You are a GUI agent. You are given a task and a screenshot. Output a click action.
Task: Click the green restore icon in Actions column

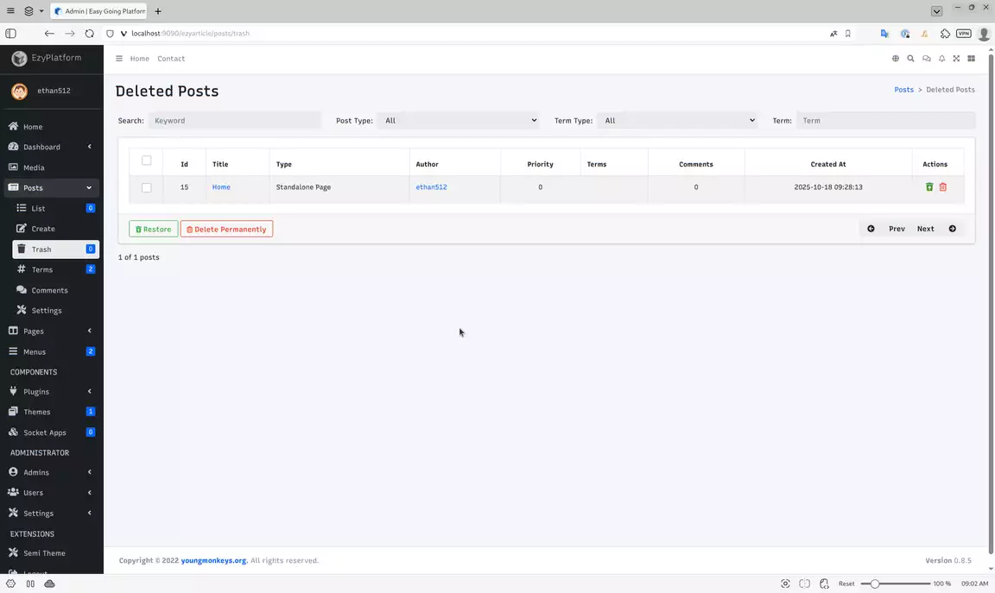point(929,187)
